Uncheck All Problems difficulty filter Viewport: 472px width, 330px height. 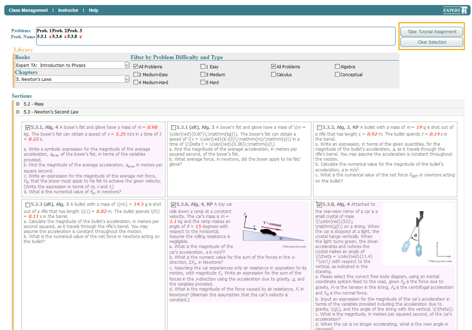click(136, 67)
